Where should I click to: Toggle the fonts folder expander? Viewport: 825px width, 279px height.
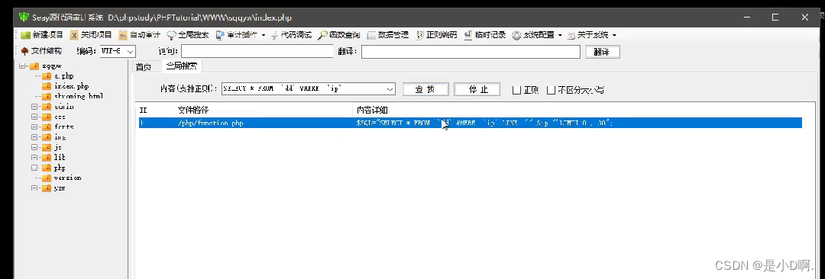coord(34,127)
